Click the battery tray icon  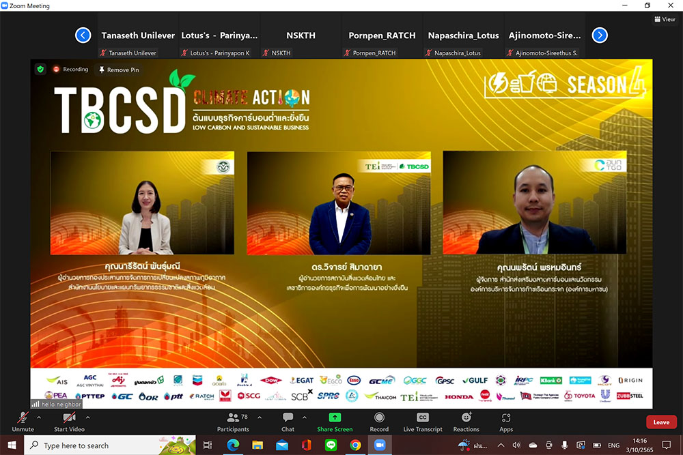(597, 445)
